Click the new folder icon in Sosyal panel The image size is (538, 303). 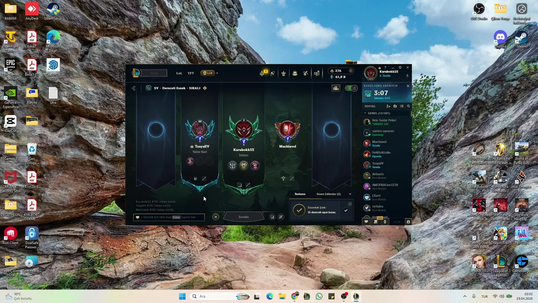pyautogui.click(x=395, y=106)
